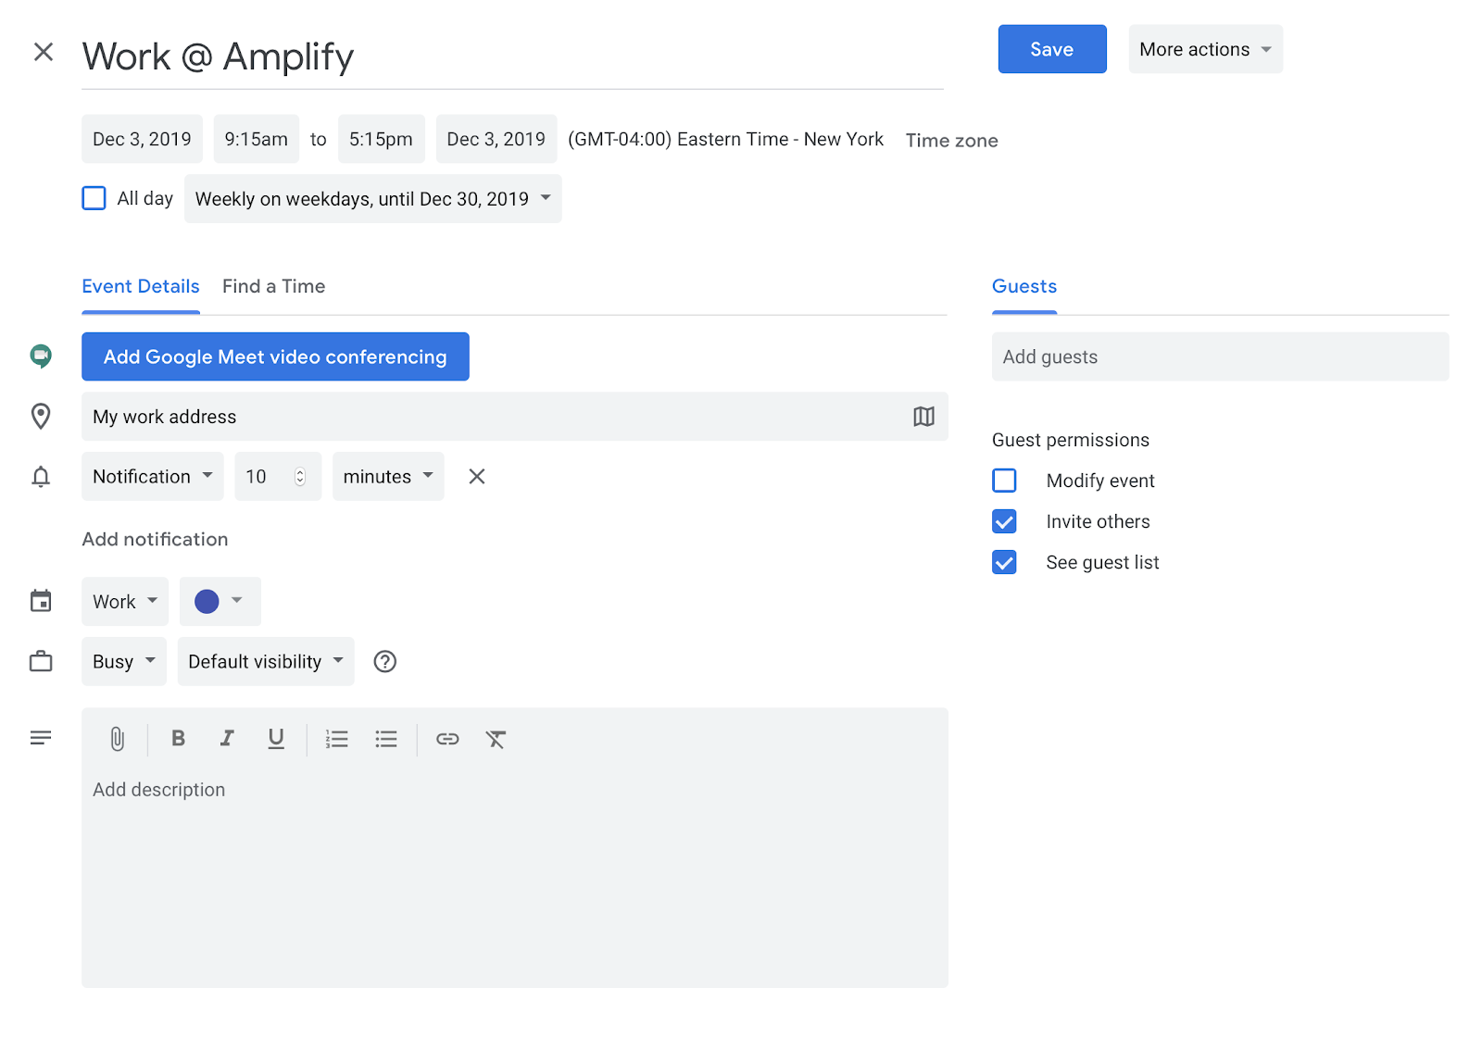Viewport: 1482px width, 1037px height.
Task: Remove formatting from description text
Action: coord(496,739)
